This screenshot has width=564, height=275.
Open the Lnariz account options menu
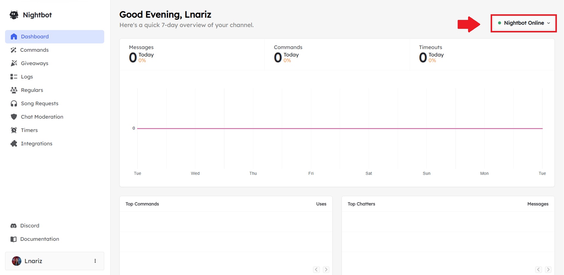click(95, 261)
